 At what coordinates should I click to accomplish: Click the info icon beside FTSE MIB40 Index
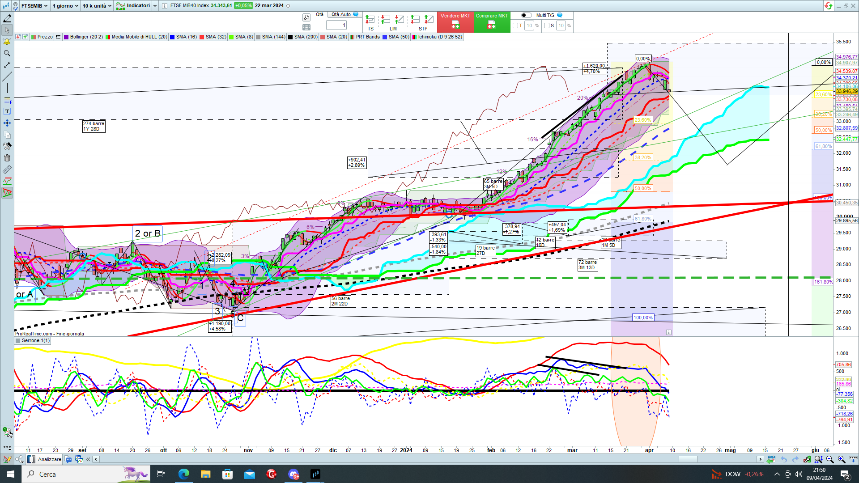[165, 6]
